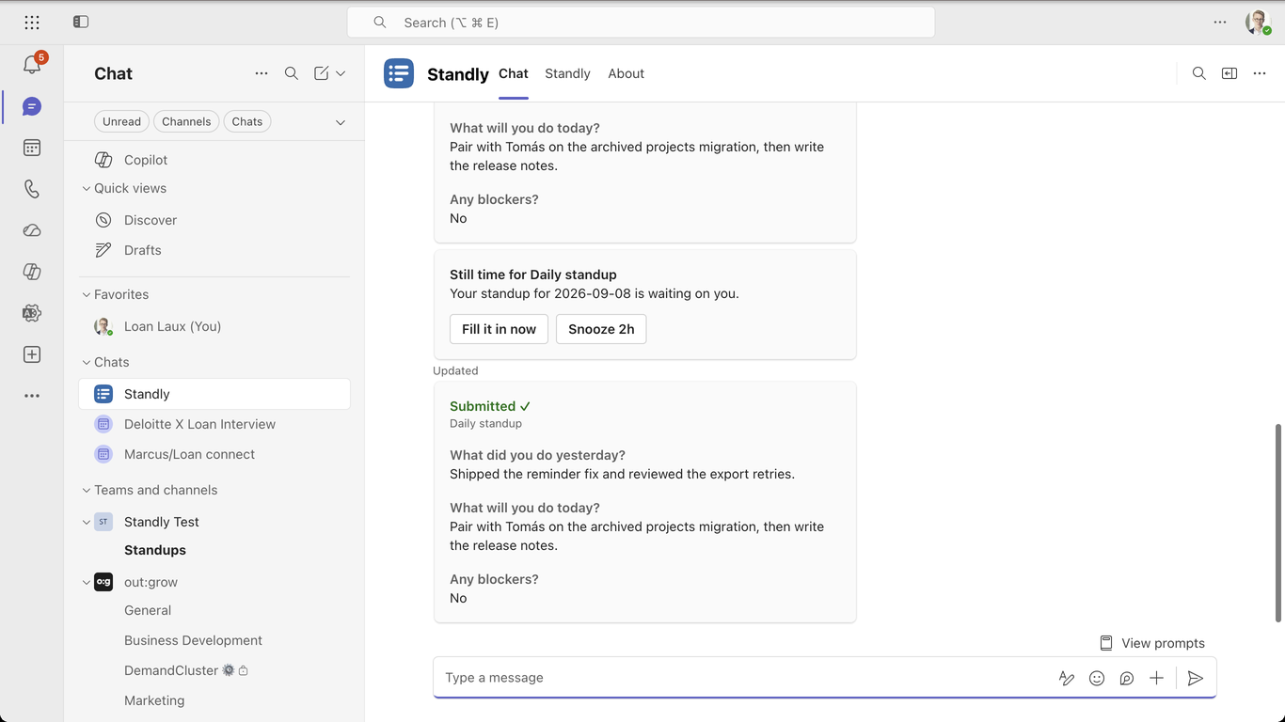Collapse the out:grow team
1285x722 pixels.
pos(87,582)
